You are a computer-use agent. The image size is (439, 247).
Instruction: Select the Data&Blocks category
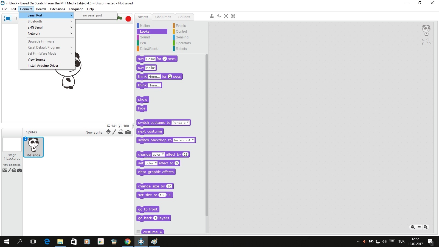pos(152,49)
